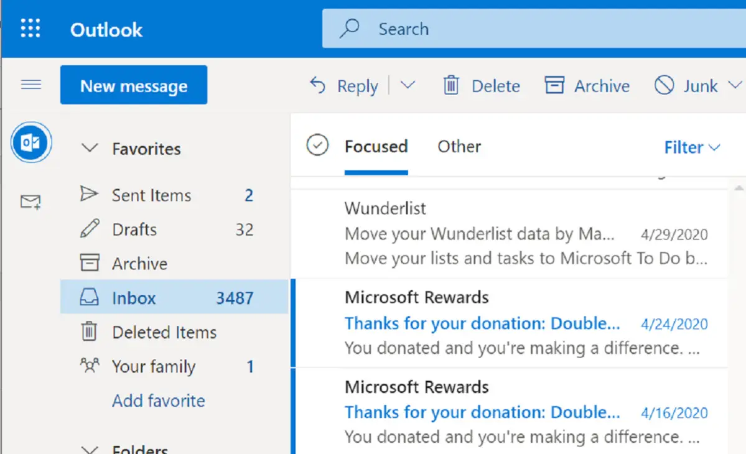The height and width of the screenshot is (454, 746).
Task: Click the Delete trash icon in toolbar
Action: click(451, 86)
